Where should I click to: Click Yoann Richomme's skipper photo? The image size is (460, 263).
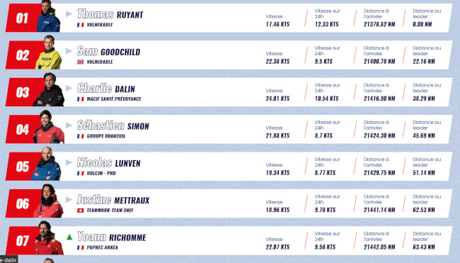[x=49, y=237]
